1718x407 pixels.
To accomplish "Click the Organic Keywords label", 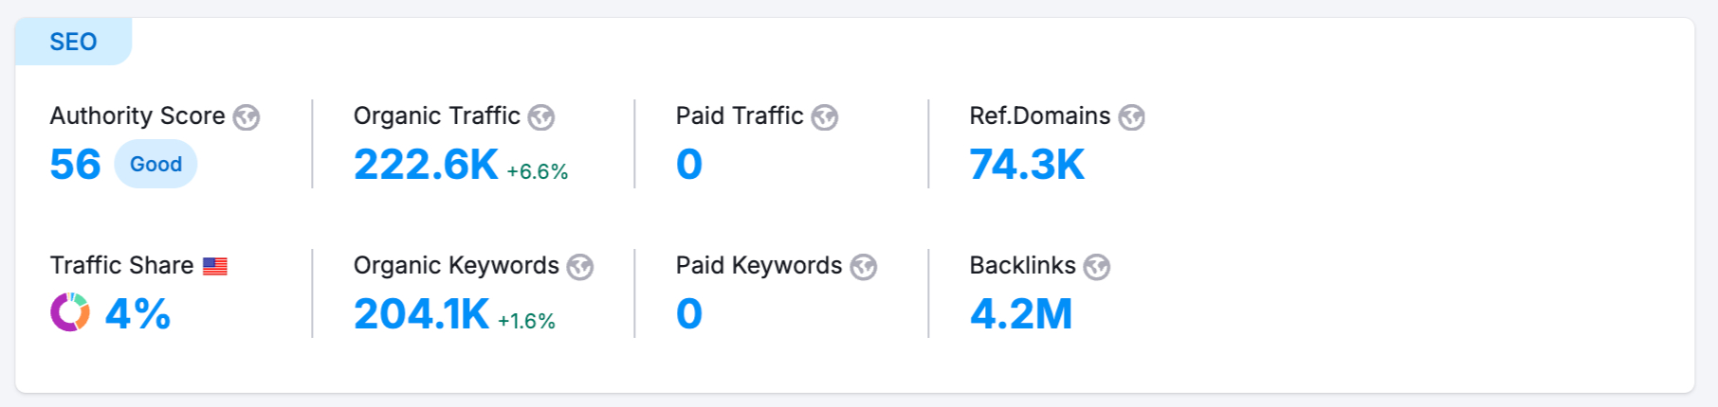I will pos(456,265).
